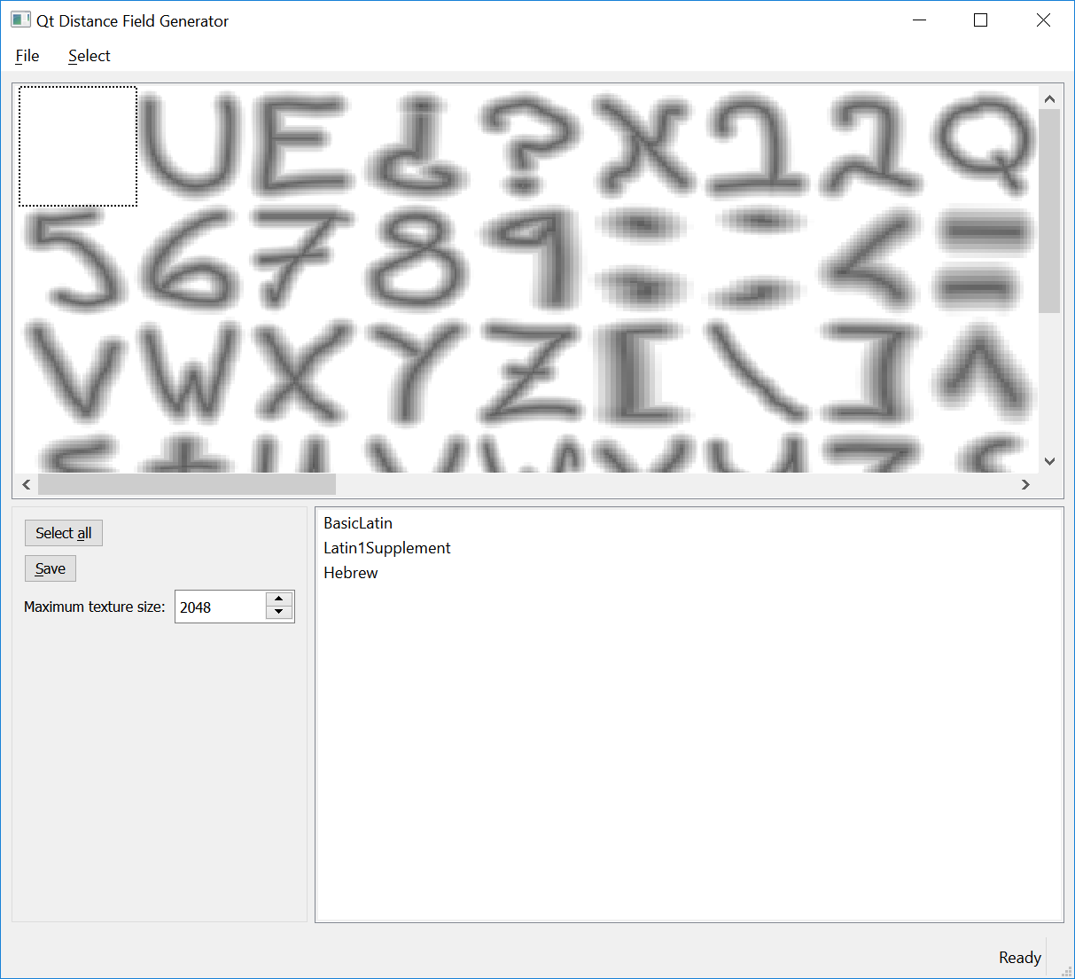Click the horizontal scrollbar right arrow
1075x979 pixels.
coord(1025,484)
